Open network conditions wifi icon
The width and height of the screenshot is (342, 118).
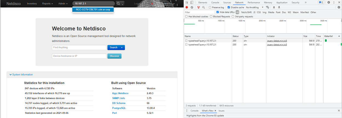tap(267, 7)
